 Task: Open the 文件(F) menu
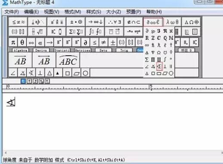pyautogui.click(x=12, y=12)
